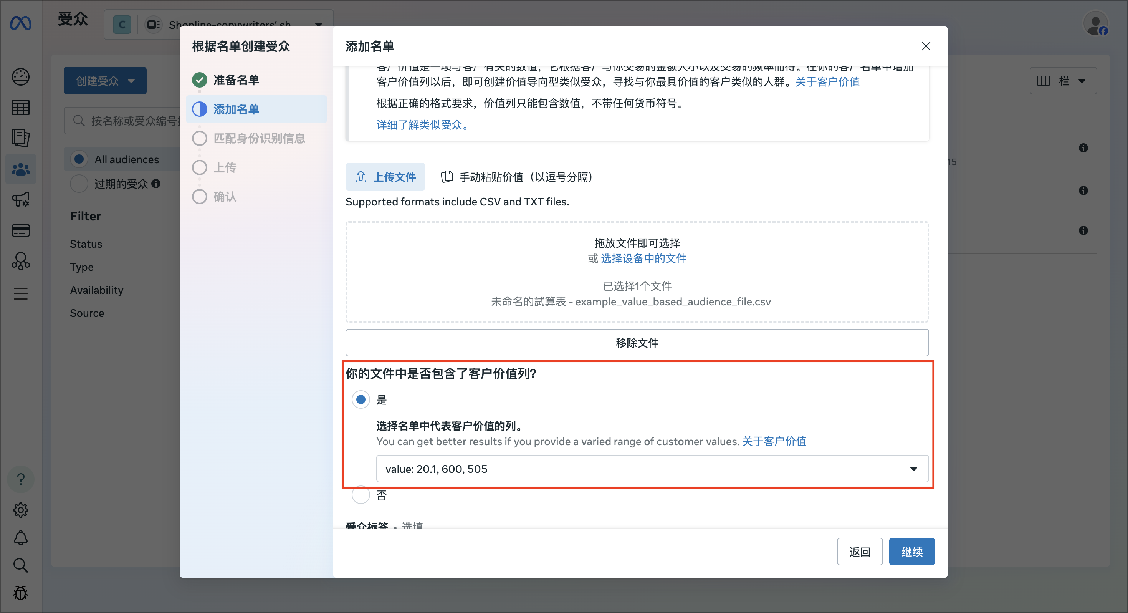The width and height of the screenshot is (1128, 613).
Task: Report a problem bug icon
Action: (x=21, y=593)
